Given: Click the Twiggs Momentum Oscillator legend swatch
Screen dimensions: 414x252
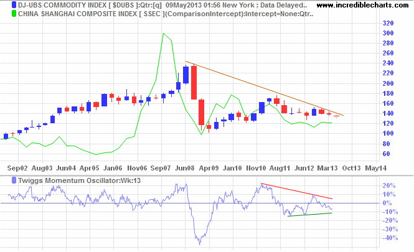Looking at the screenshot, I should 14,180.
